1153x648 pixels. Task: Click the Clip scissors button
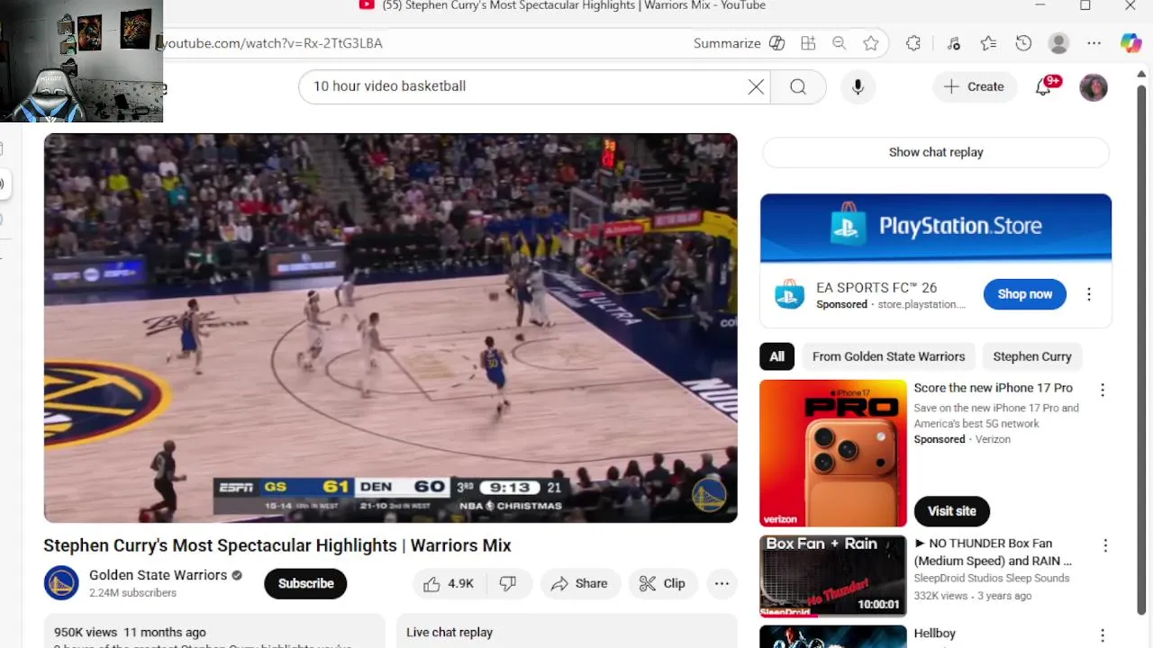pos(663,583)
